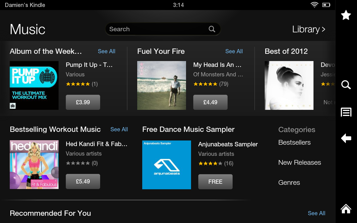Screen dimensions: 357x223
Task: Tap the Wi-Fi status icon
Action: pos(314,5)
